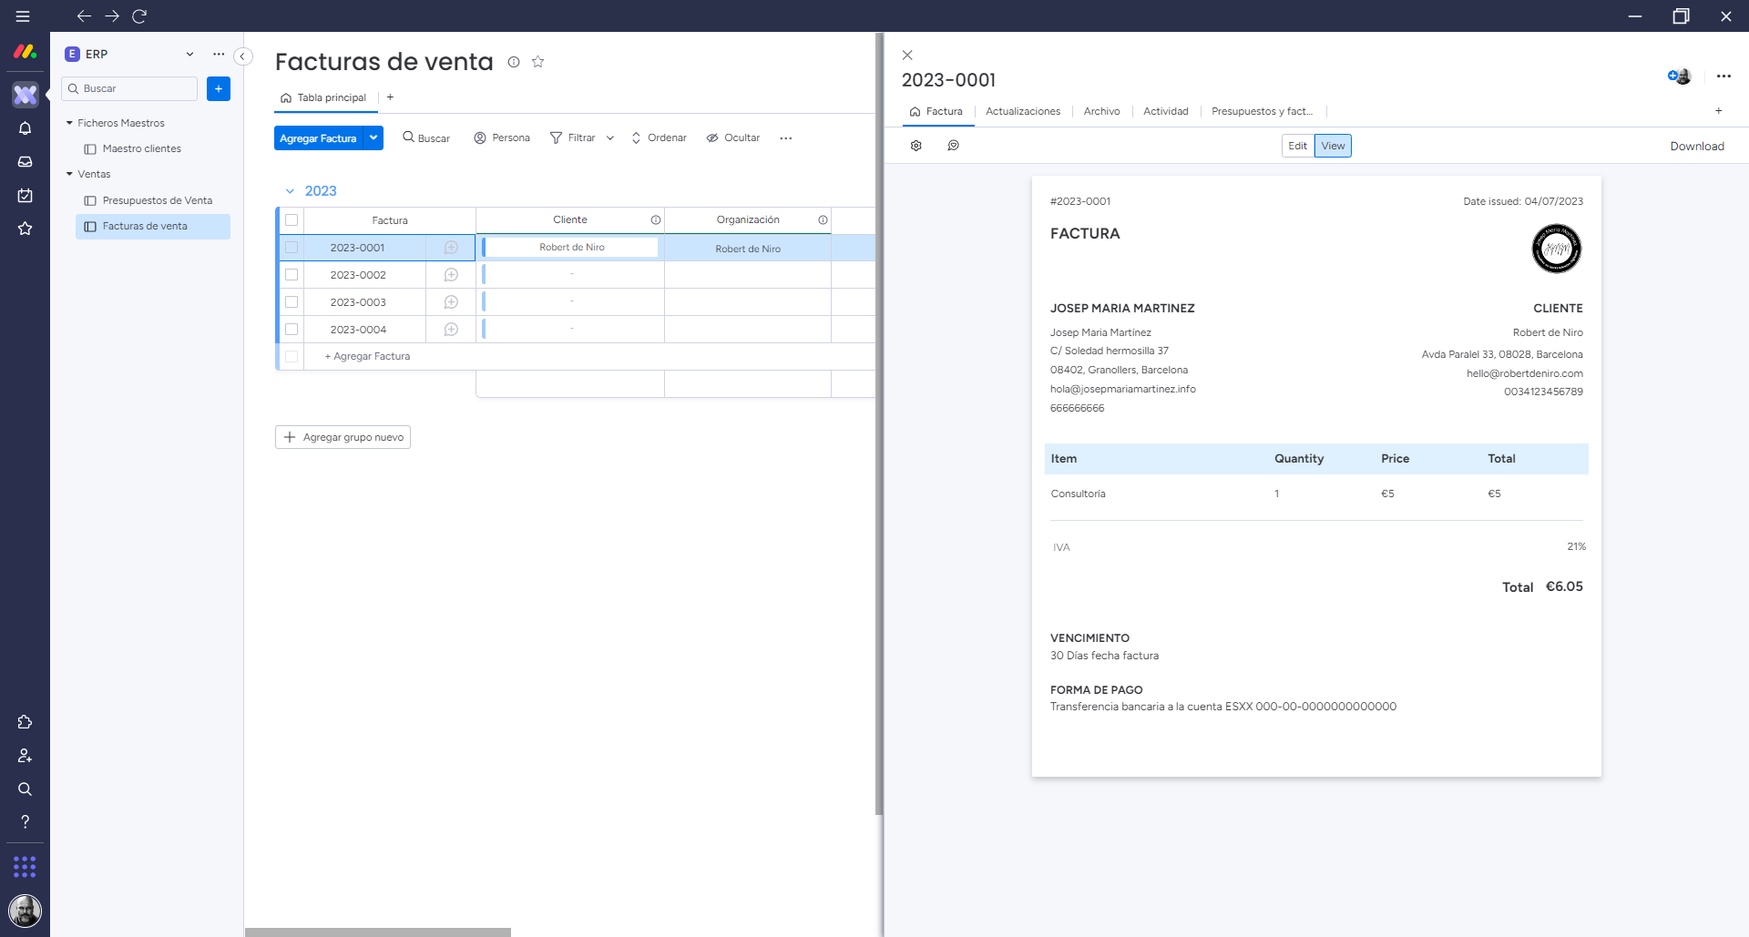
Task: Download the invoice document
Action: tap(1696, 147)
